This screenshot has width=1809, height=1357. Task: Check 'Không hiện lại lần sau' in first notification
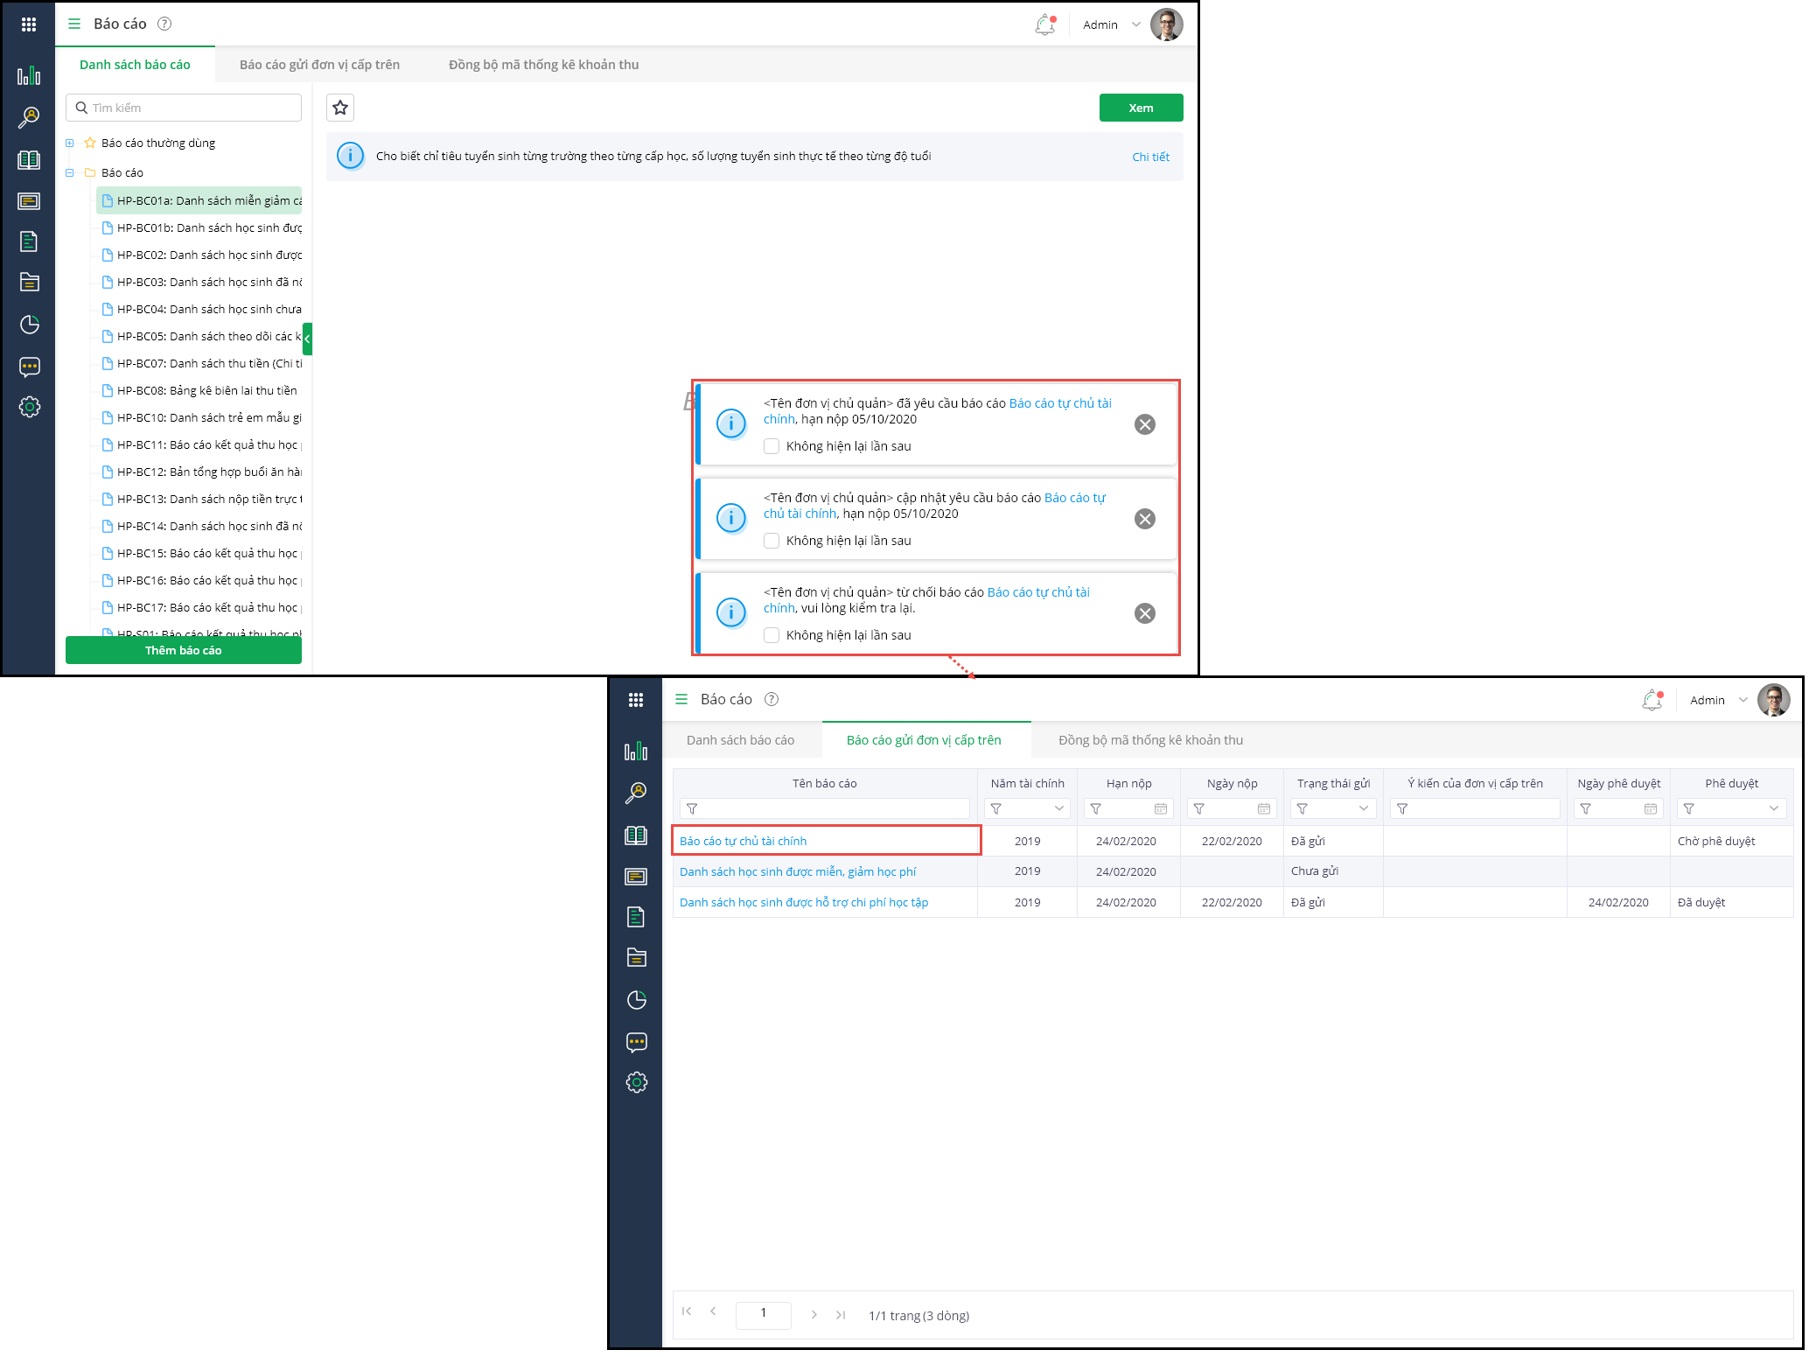coord(772,446)
